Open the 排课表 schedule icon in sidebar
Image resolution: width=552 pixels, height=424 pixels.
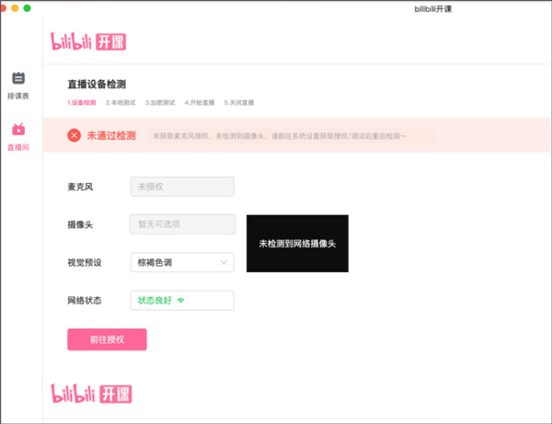[x=18, y=79]
